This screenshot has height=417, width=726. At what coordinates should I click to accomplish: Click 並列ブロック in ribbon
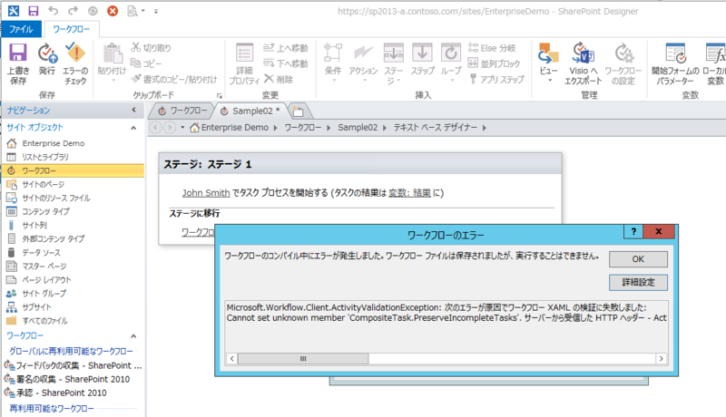point(494,63)
